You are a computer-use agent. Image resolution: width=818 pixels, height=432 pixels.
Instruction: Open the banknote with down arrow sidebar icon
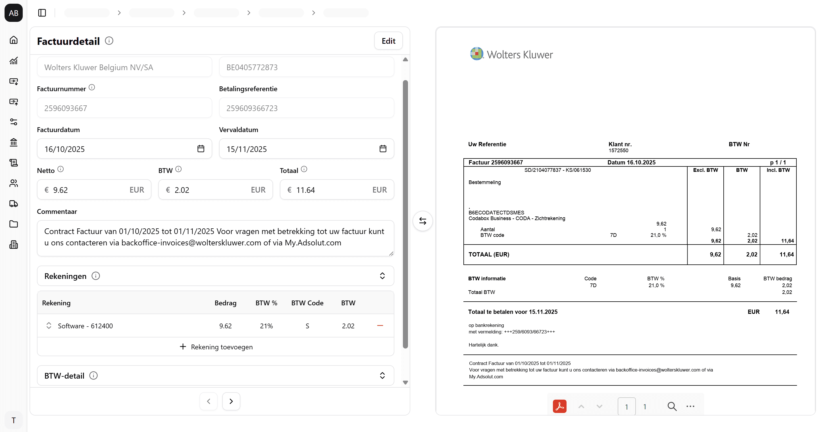tap(13, 81)
